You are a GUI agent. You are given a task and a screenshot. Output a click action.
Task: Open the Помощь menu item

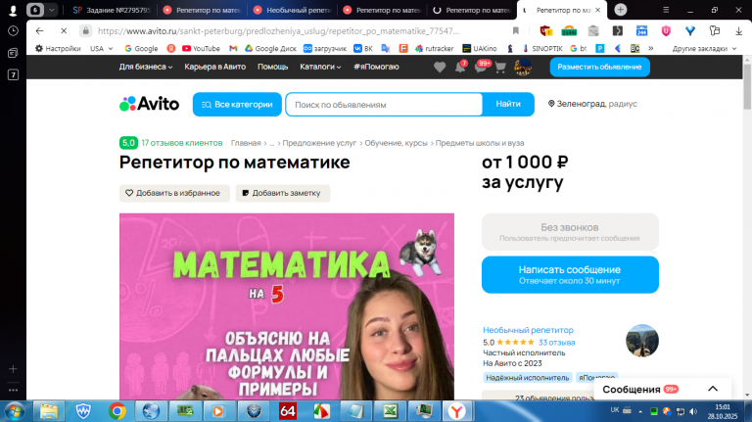click(272, 67)
